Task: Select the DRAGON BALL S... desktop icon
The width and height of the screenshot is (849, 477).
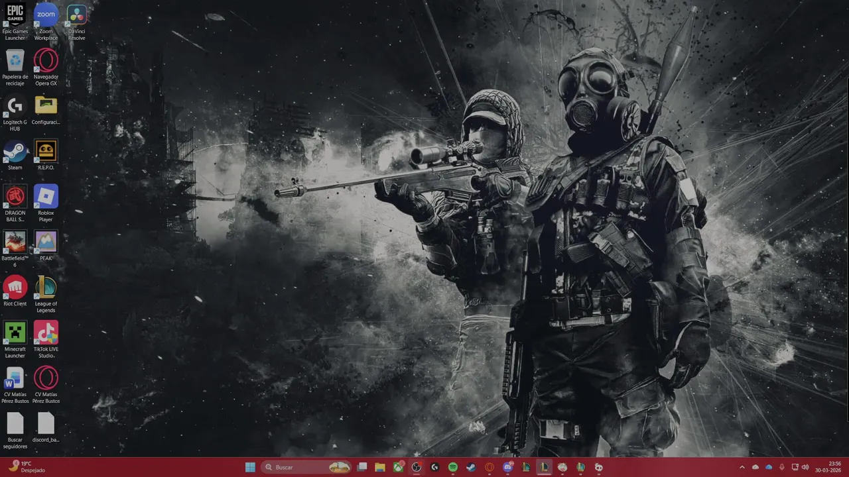Action: 15,204
